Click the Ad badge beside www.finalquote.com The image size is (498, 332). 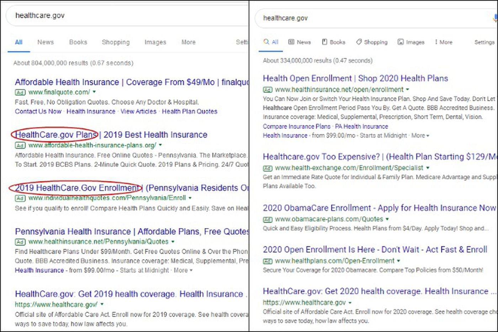(x=20, y=93)
